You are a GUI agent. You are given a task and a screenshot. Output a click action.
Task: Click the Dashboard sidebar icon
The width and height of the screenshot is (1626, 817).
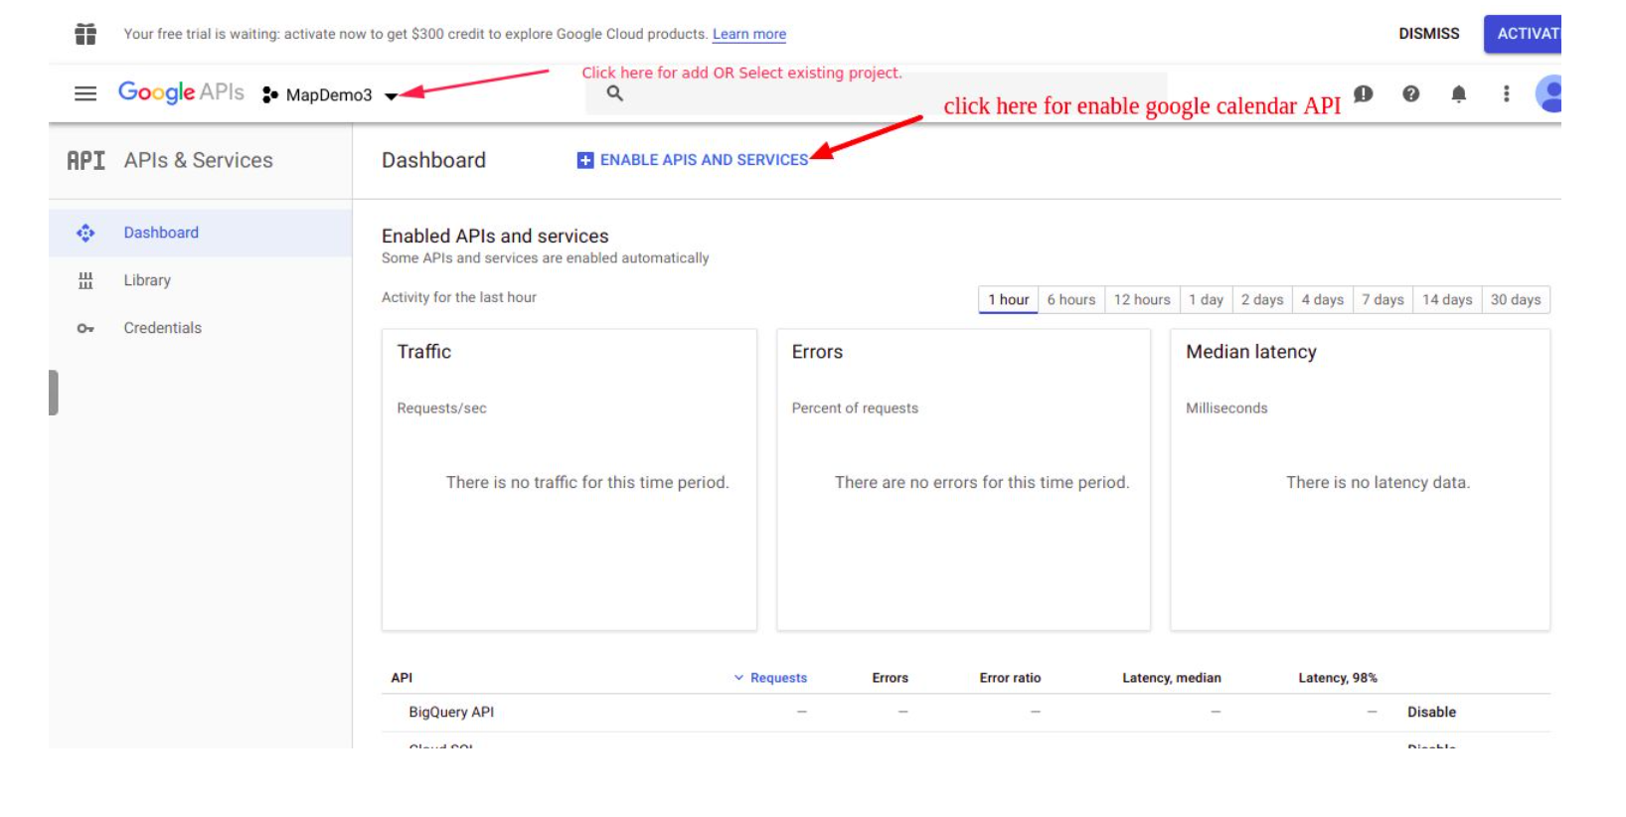pyautogui.click(x=85, y=233)
